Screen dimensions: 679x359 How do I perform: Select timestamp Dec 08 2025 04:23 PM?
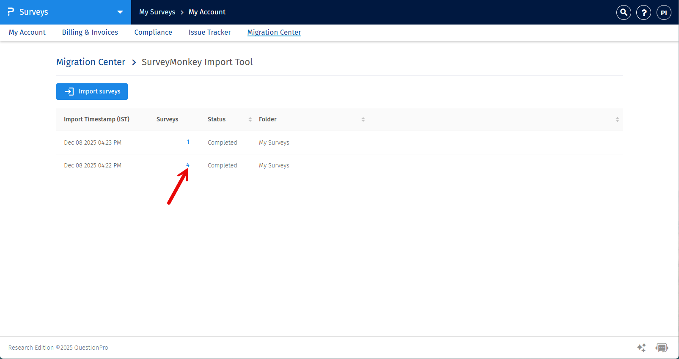tap(93, 143)
